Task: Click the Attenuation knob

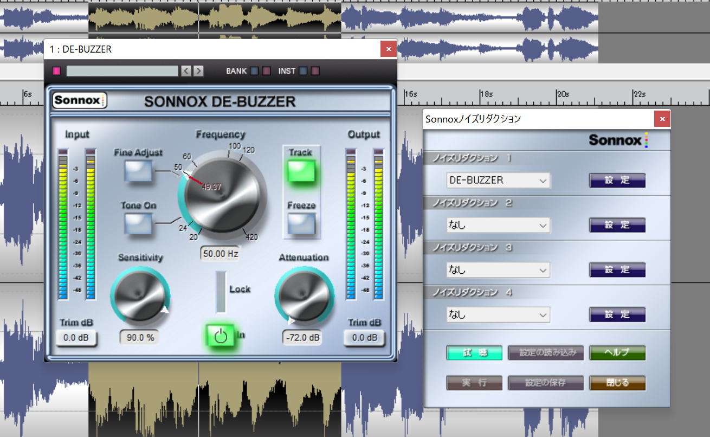Action: click(x=304, y=297)
